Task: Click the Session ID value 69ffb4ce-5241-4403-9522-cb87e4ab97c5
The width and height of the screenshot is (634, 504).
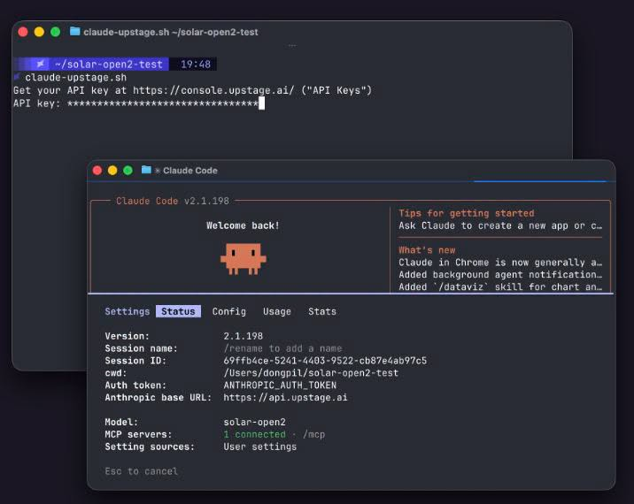Action: click(x=325, y=361)
